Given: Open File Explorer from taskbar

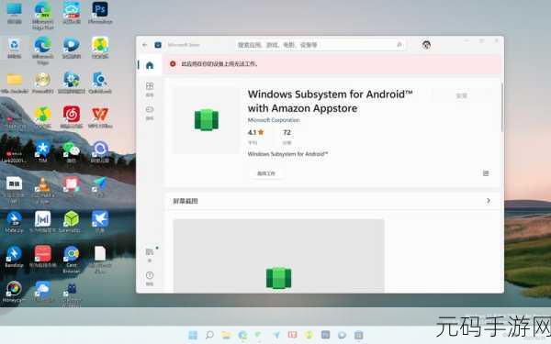Looking at the screenshot, I should click(x=226, y=335).
